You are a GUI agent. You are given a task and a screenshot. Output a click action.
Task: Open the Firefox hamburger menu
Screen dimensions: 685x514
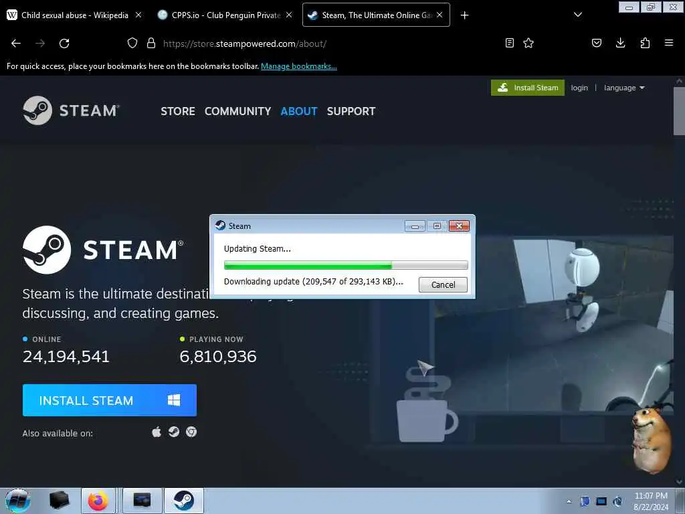tap(669, 43)
